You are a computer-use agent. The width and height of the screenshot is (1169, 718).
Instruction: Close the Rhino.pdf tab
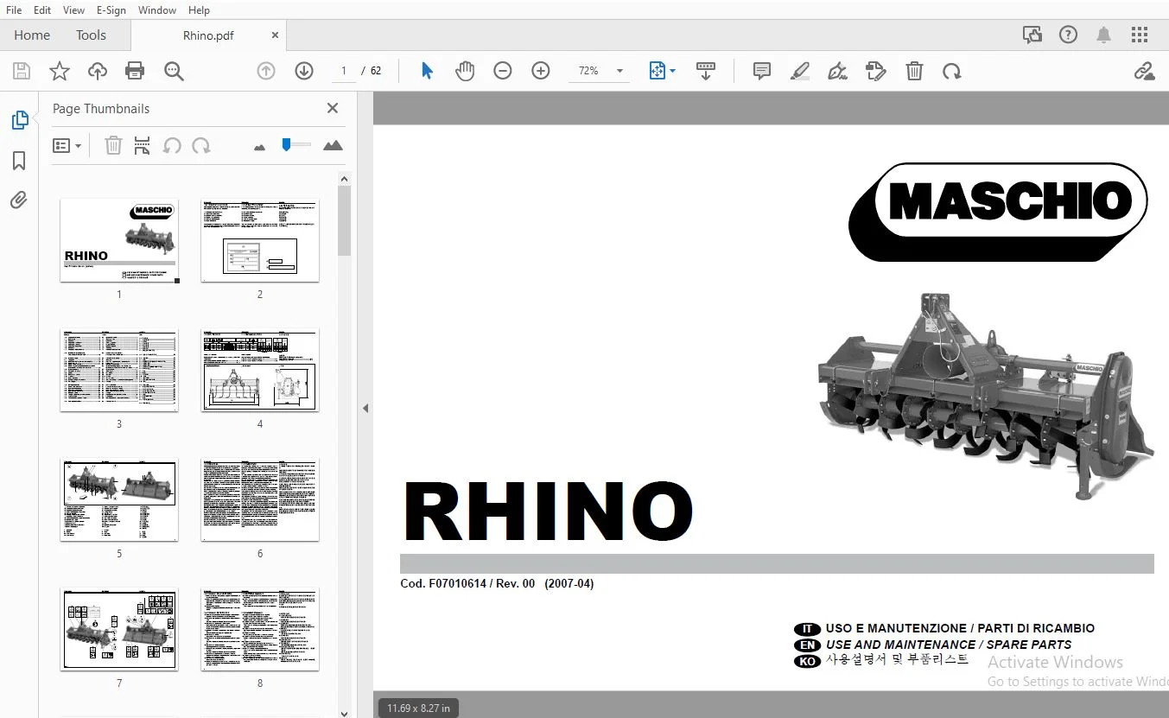(275, 35)
